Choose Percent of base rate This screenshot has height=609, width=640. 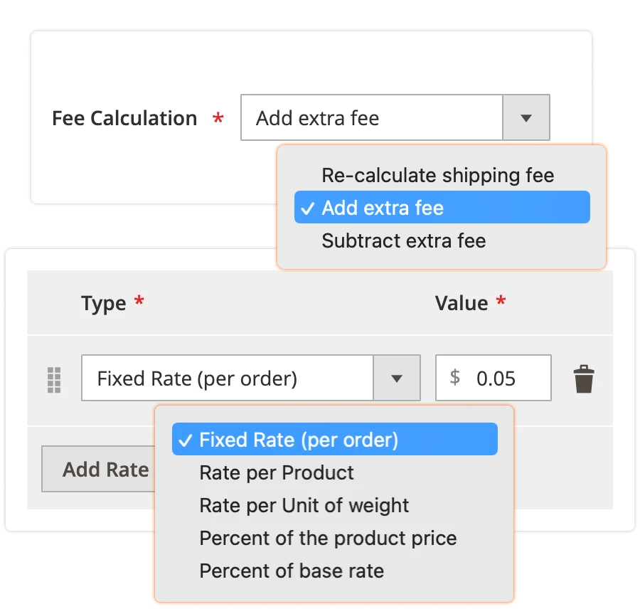[291, 571]
